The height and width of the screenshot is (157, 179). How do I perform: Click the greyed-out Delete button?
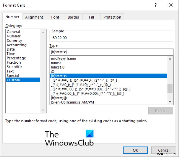[x=161, y=111]
